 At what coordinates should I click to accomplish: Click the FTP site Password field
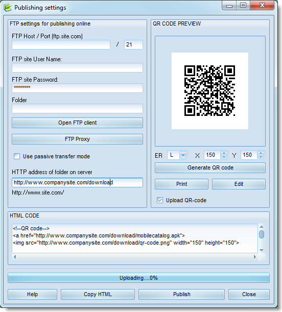click(x=77, y=88)
